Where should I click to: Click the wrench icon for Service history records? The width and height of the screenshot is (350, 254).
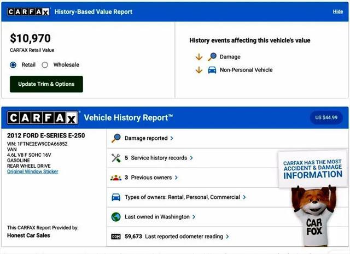116,158
